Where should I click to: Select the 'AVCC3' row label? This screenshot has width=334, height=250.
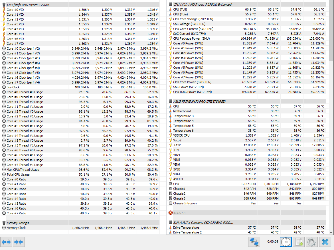178,179
